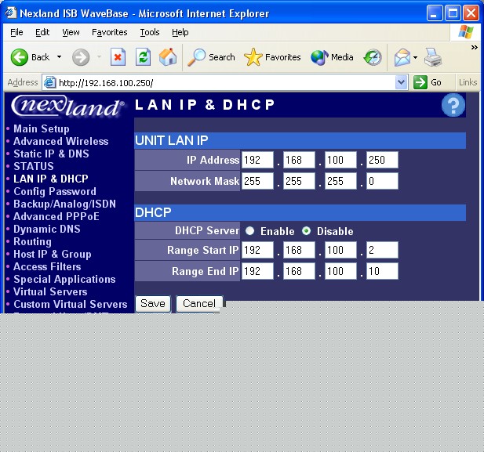Edit IP Address last octet field 250
Screen dimensions: 484x452
tap(382, 160)
